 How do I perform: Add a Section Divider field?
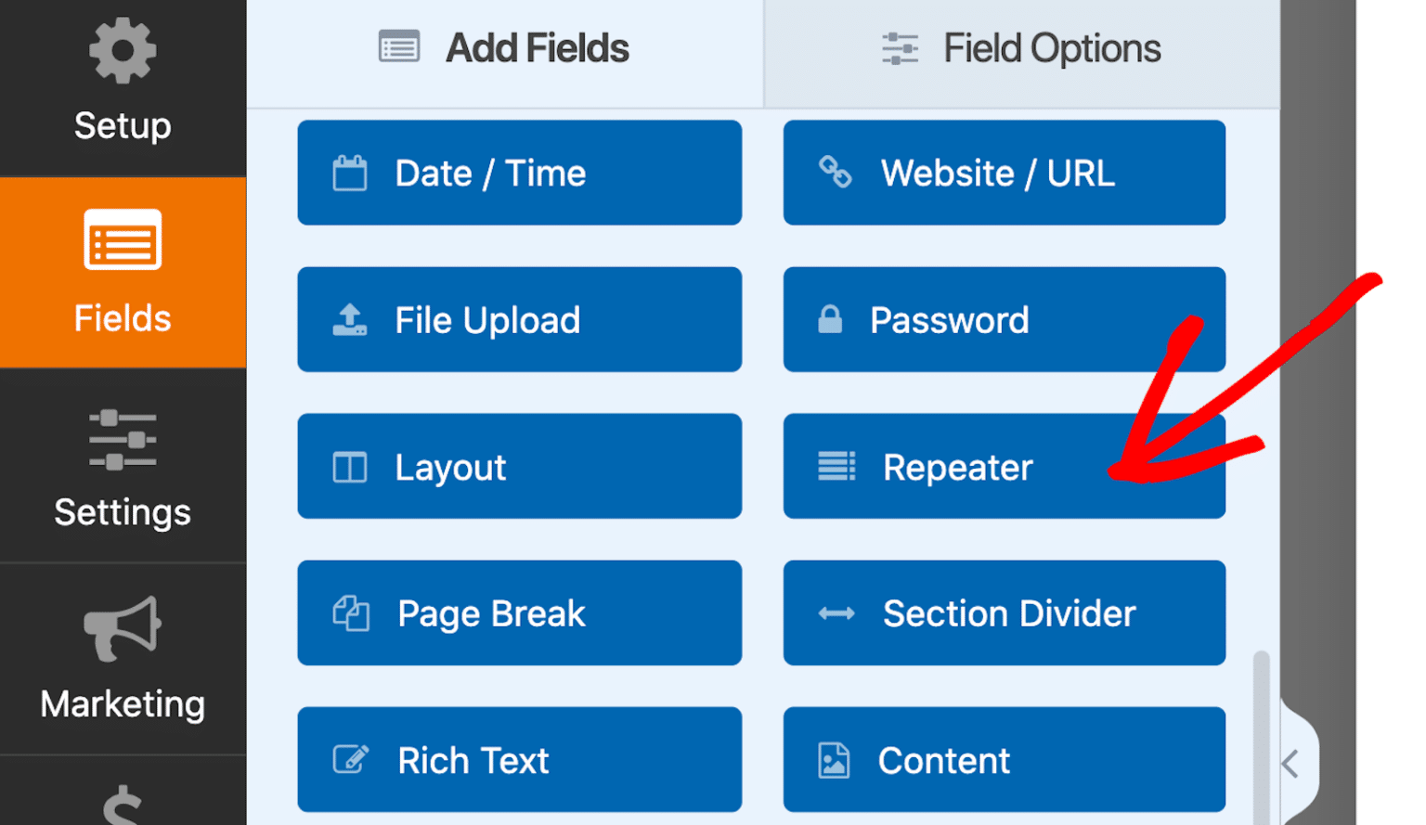pos(1004,613)
